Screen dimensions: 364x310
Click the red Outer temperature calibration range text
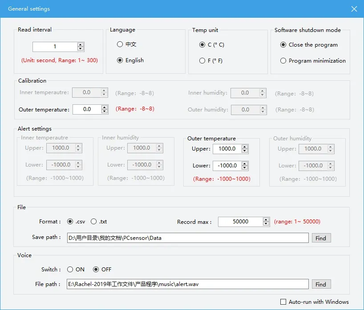135,109
